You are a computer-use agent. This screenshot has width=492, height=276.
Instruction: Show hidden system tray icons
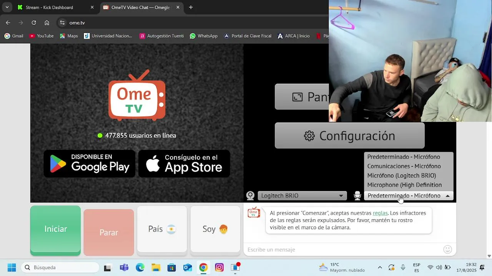coord(380,268)
